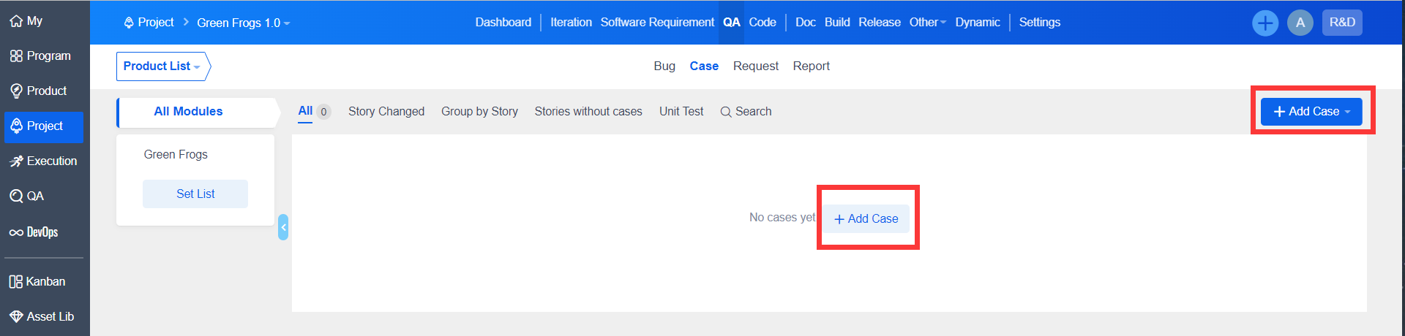
Task: Click the Set List button
Action: (195, 194)
